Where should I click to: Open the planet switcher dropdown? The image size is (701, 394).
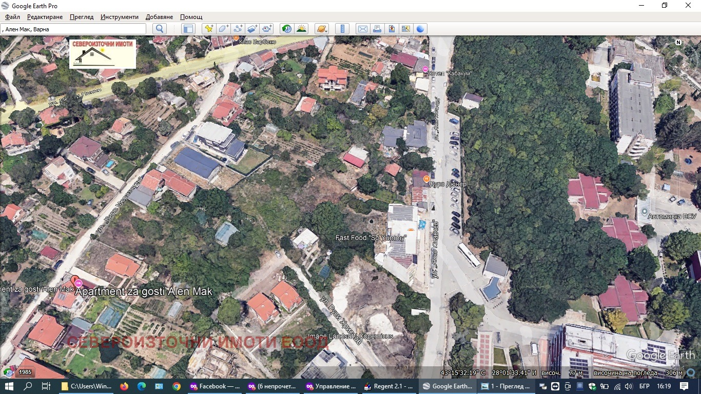point(321,29)
